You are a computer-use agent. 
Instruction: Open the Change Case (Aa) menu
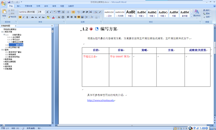coord(44,17)
